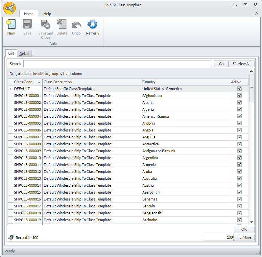Image resolution: width=262 pixels, height=257 pixels.
Task: Click the Undo arrow icon
Action: coord(76,25)
